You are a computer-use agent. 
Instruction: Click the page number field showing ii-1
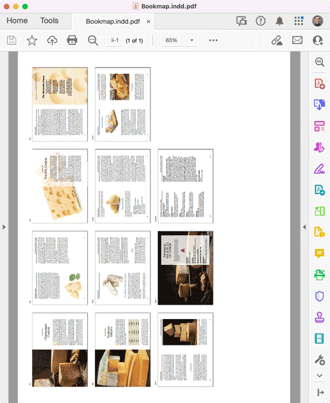point(115,40)
